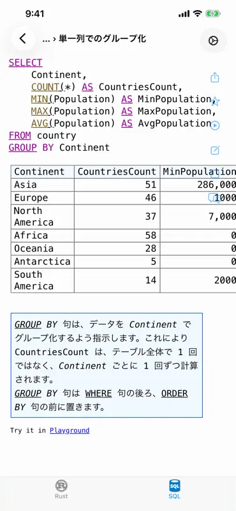
Task: Tap the COUNT function keyword
Action: (x=45, y=87)
